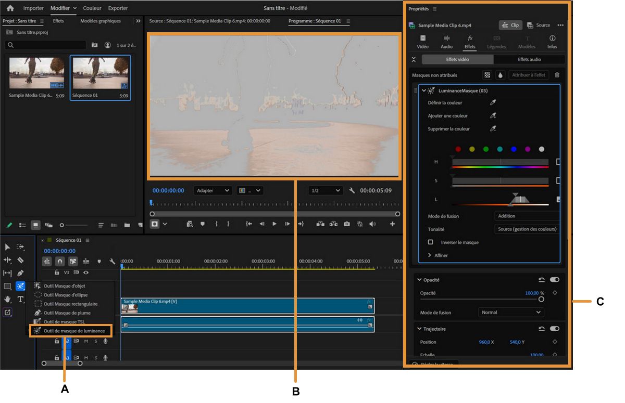The height and width of the screenshot is (403, 625).
Task: Open the three-dots more options menu
Action: 560,25
